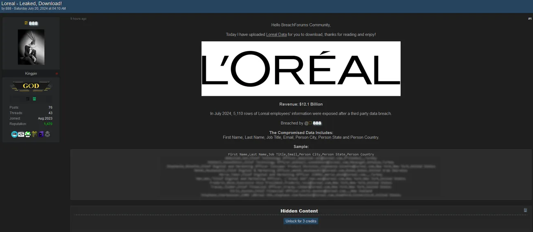Click the green badge under GOD banner

point(34,99)
